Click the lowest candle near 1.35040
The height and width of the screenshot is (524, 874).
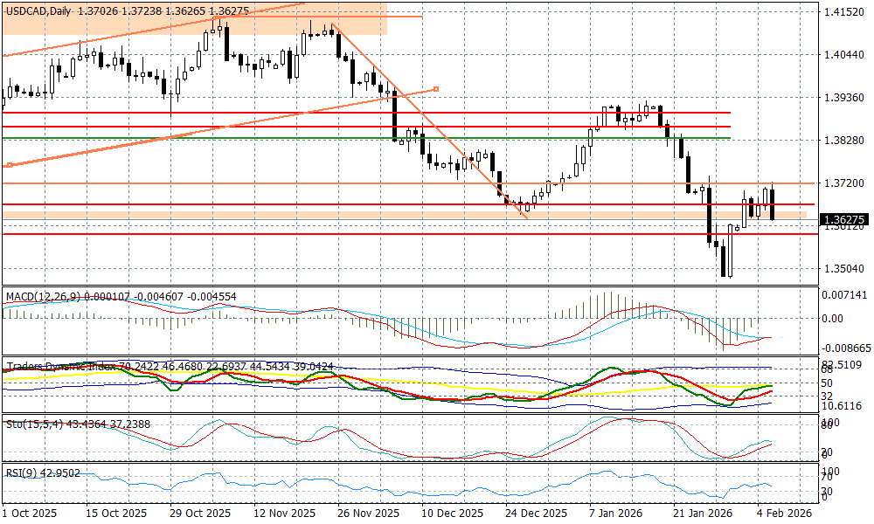pyautogui.click(x=725, y=260)
